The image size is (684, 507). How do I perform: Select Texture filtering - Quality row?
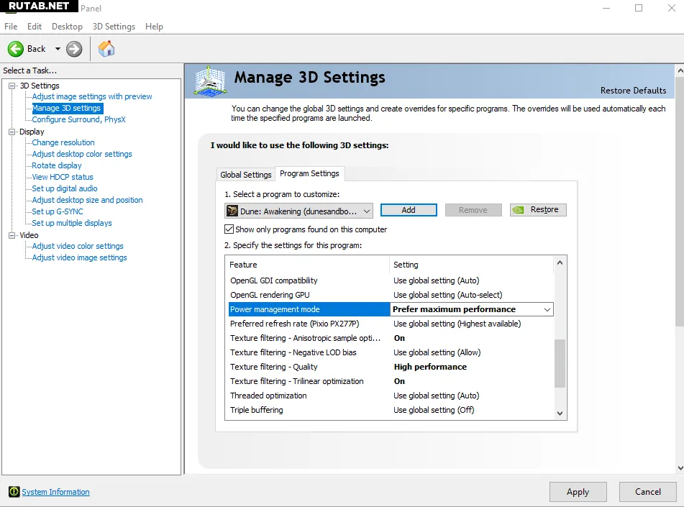tap(391, 367)
